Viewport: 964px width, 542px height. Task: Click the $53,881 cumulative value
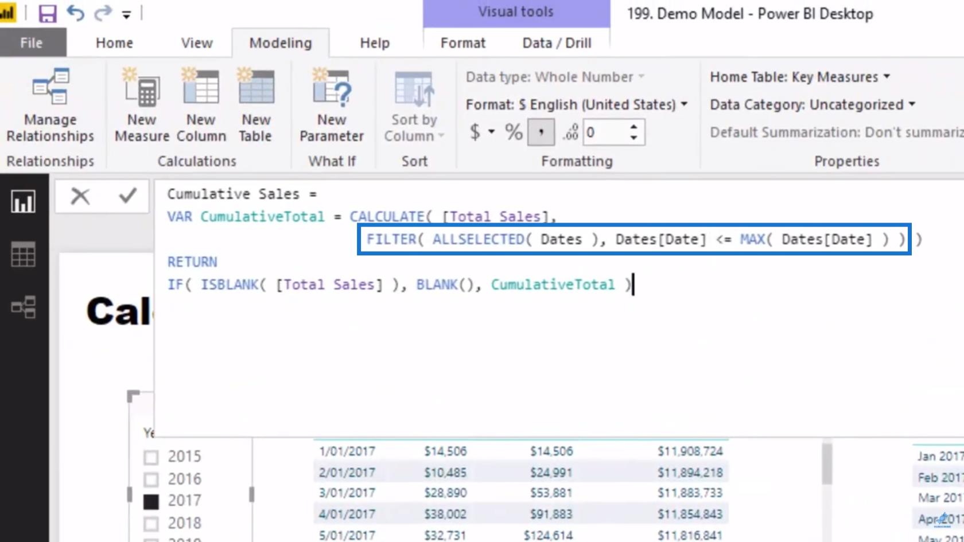point(551,493)
